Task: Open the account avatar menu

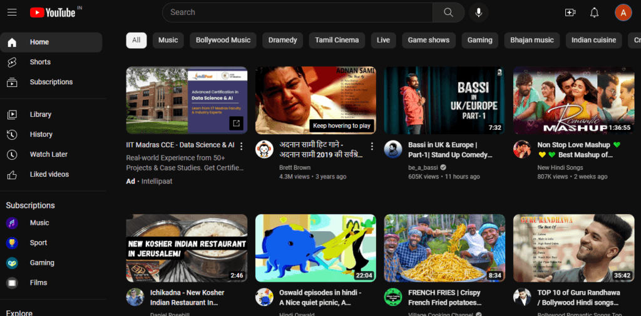Action: [x=623, y=12]
